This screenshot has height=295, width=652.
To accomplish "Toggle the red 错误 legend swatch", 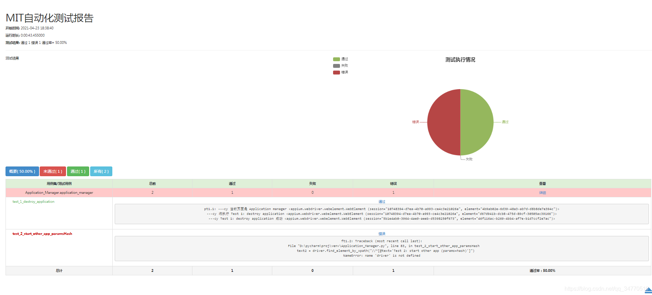I will click(337, 72).
